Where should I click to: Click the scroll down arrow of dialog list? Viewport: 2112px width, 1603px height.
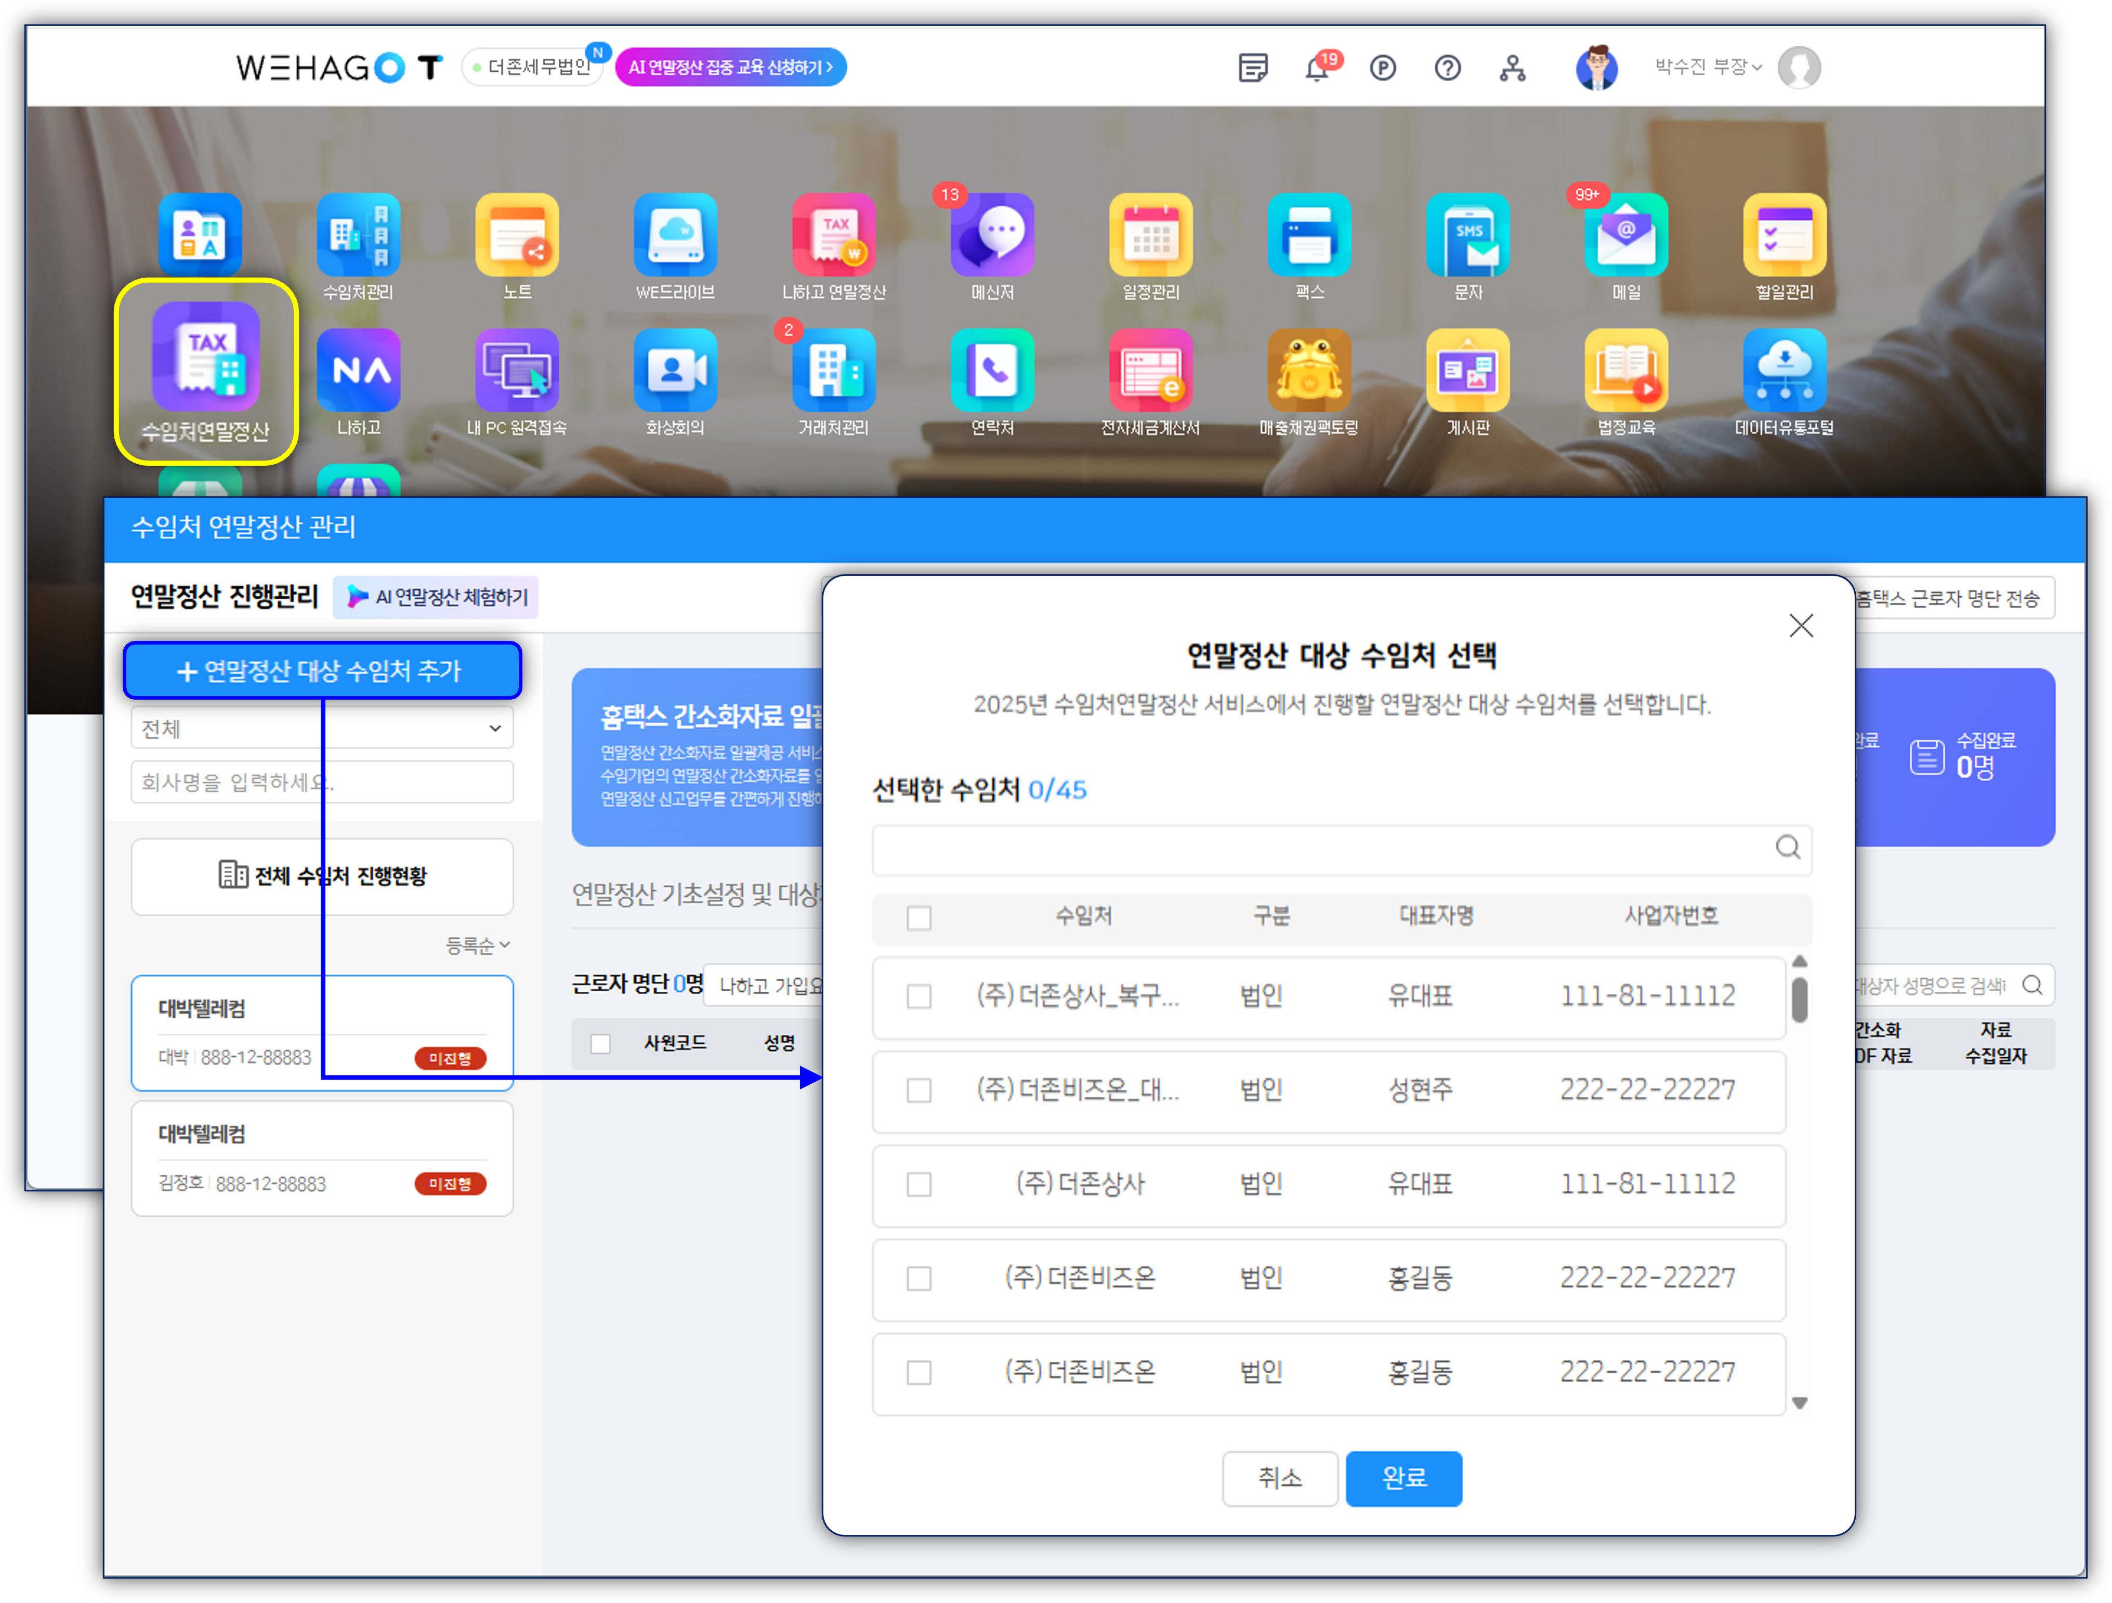coord(1799,1402)
